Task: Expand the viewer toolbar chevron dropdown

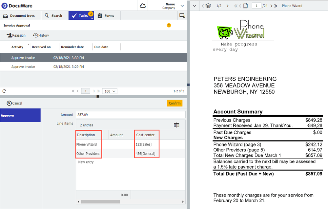Action: click(194, 6)
